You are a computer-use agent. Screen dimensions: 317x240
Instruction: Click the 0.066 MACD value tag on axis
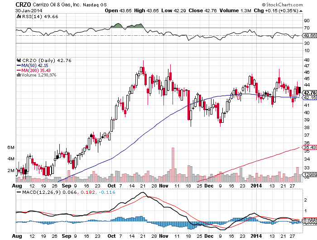click(x=309, y=221)
